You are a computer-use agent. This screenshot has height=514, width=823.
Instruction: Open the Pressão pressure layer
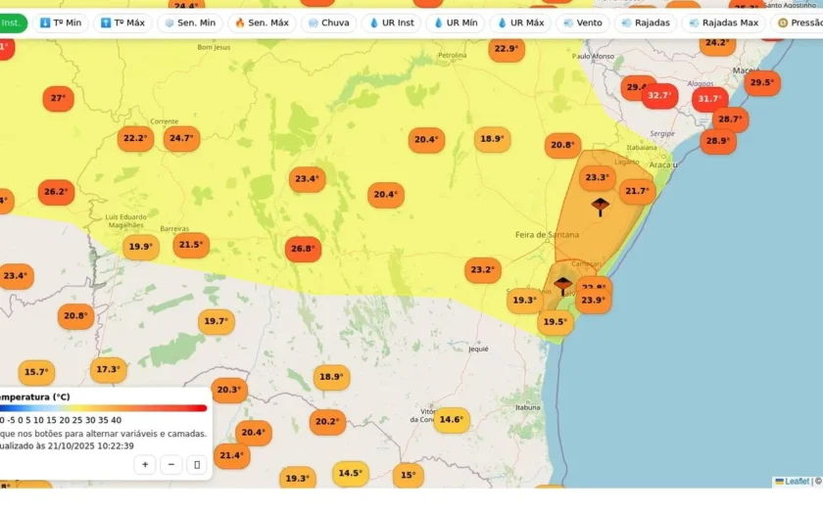(799, 23)
